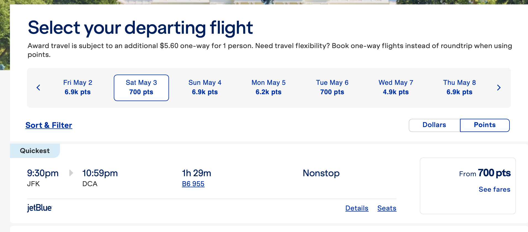Screen dimensions: 528x232
Task: Switch fare display to Points
Action: click(x=485, y=125)
